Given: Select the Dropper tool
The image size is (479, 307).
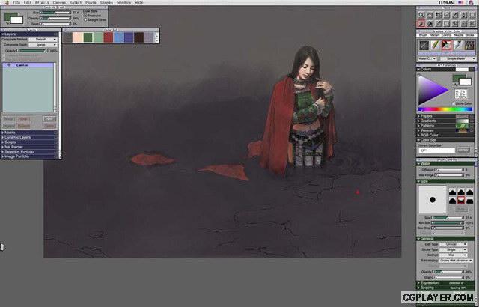Looking at the screenshot, I should coord(439,23).
